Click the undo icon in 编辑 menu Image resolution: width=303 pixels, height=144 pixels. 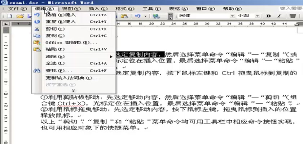pos(37,15)
